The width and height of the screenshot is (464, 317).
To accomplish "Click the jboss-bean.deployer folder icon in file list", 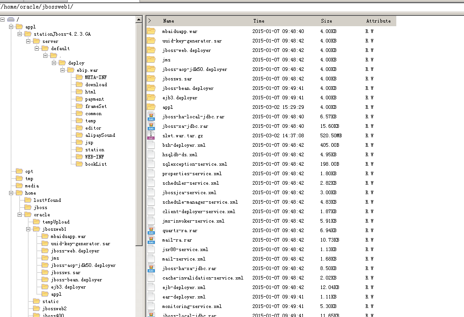I will click(x=151, y=88).
